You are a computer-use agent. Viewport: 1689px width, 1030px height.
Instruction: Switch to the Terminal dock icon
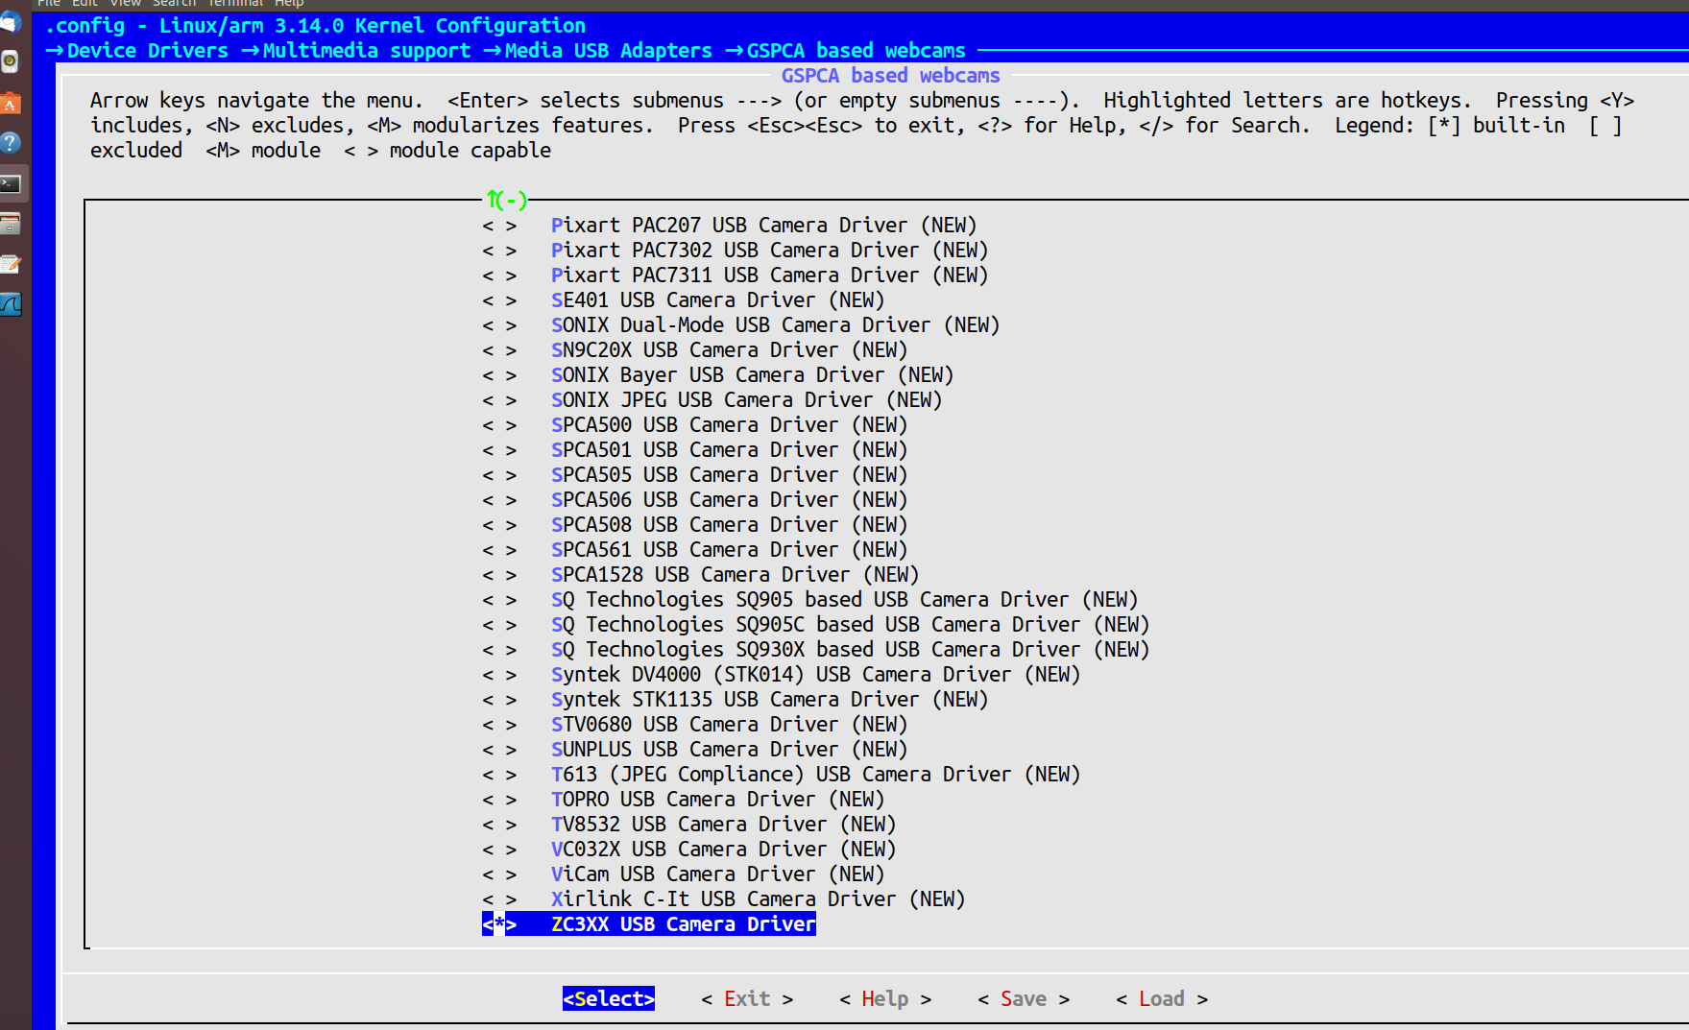[x=11, y=183]
